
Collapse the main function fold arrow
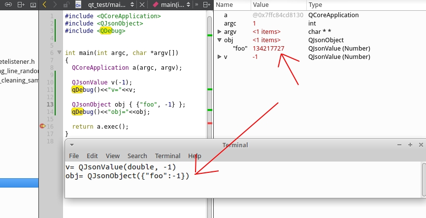(60, 53)
